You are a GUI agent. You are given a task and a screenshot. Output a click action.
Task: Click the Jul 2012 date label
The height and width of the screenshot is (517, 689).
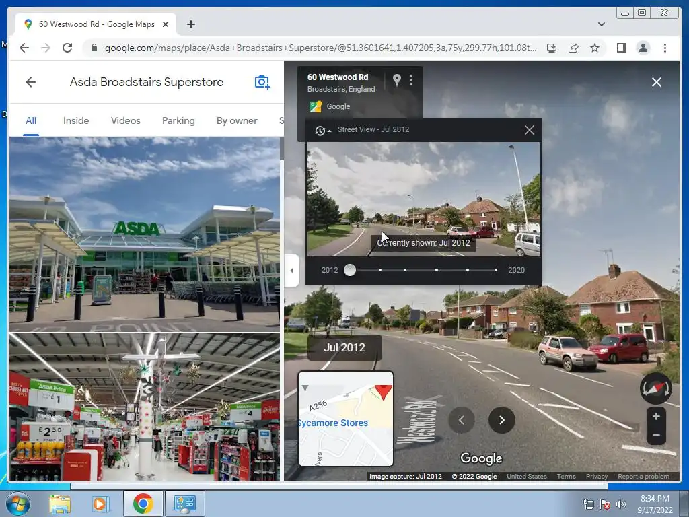pos(344,347)
